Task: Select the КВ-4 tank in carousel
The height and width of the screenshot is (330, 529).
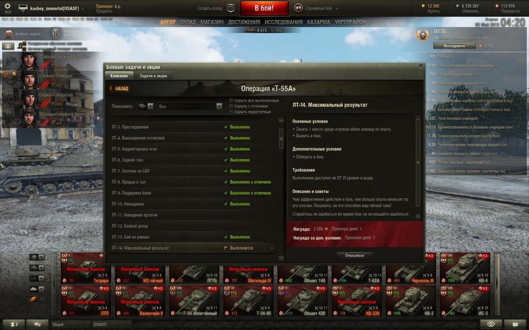Action: click(465, 268)
